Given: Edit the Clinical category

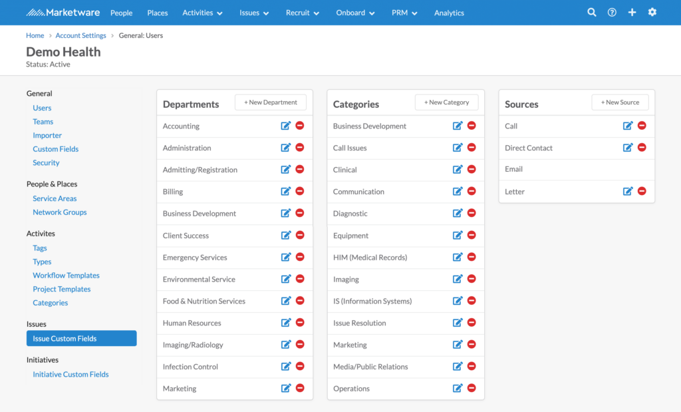Looking at the screenshot, I should coord(457,170).
